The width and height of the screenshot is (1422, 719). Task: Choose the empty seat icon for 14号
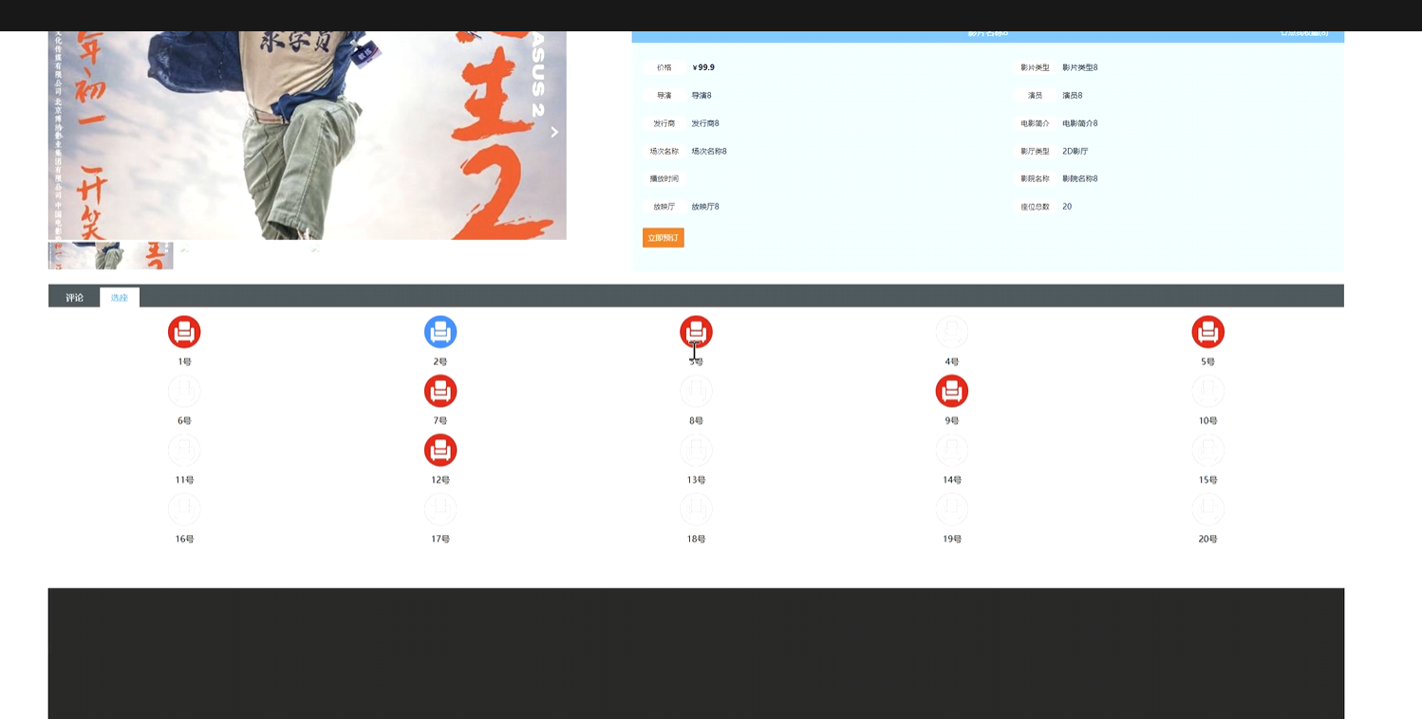pos(952,451)
